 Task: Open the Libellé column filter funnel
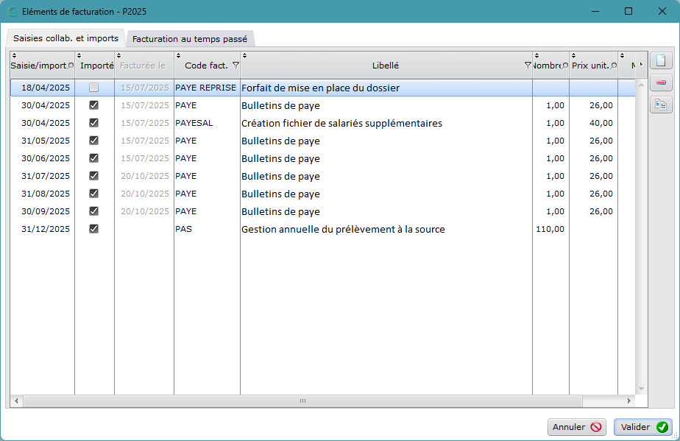[x=528, y=65]
